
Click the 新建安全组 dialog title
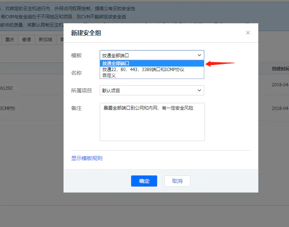pos(86,33)
